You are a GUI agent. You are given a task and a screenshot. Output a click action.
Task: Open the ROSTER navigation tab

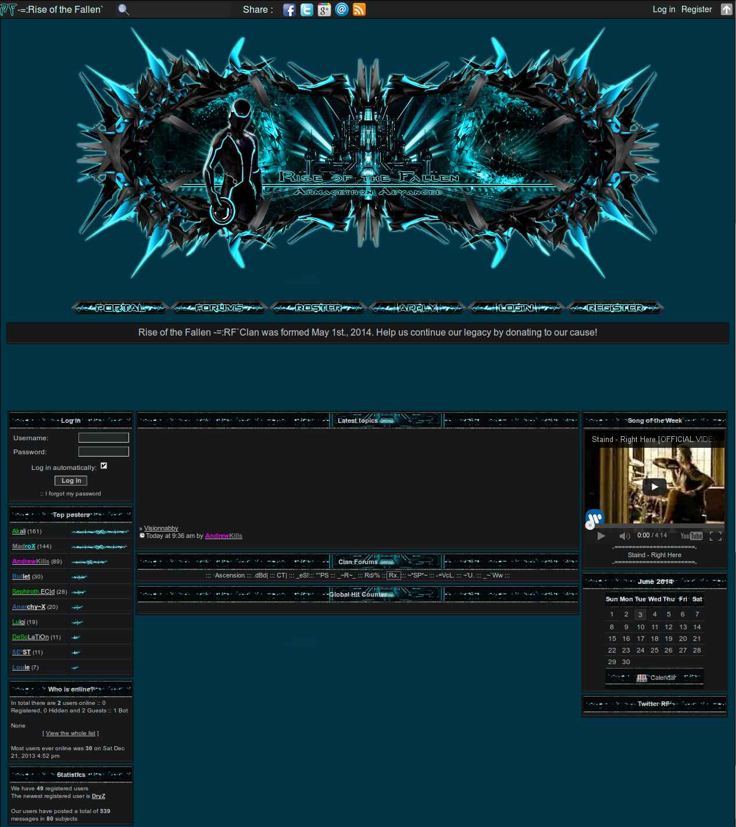coord(319,308)
